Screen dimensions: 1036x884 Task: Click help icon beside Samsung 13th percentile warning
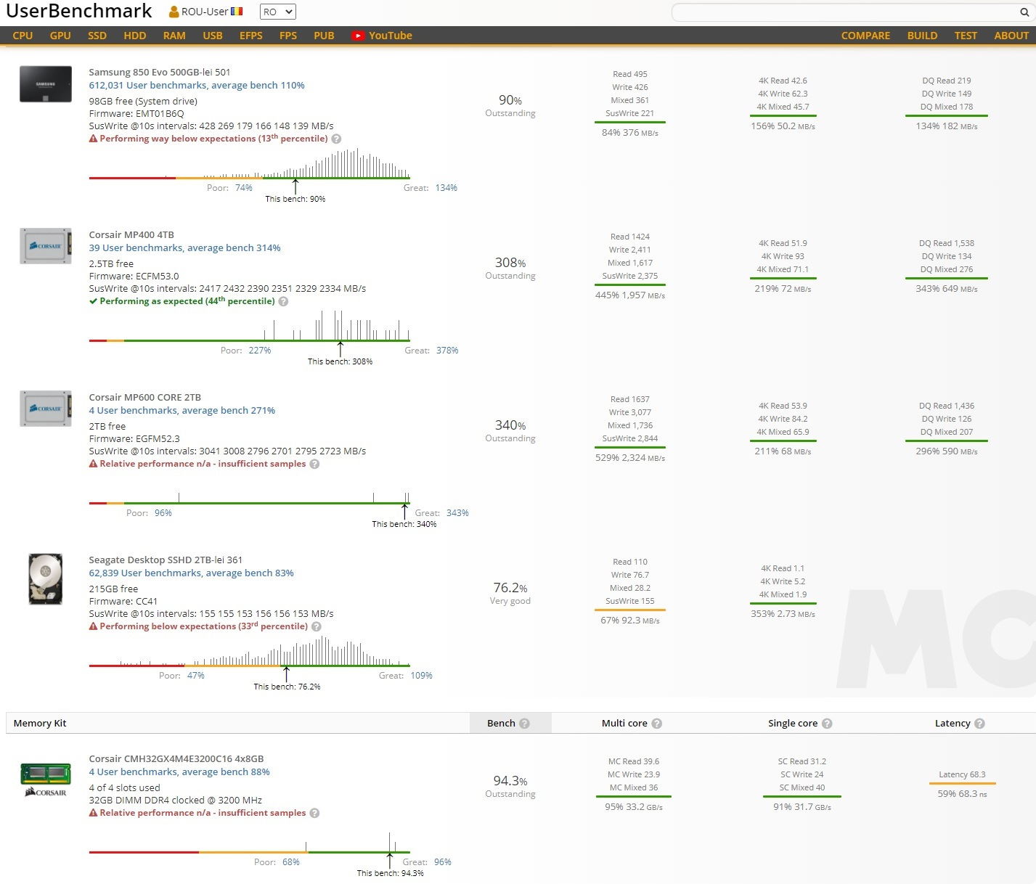pyautogui.click(x=336, y=139)
